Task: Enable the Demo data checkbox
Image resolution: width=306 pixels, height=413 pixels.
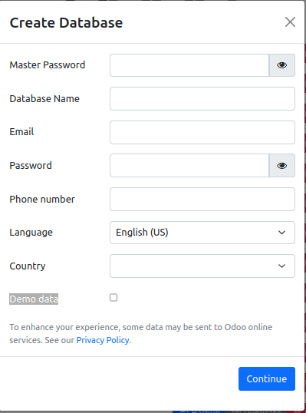Action: [x=114, y=298]
